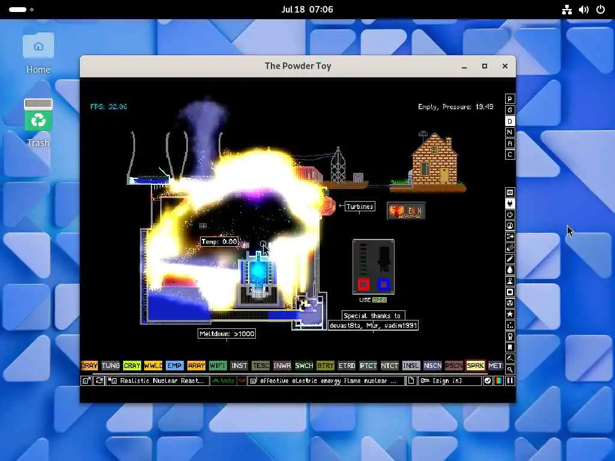
Task: Pick the WWLD element
Action: click(153, 366)
